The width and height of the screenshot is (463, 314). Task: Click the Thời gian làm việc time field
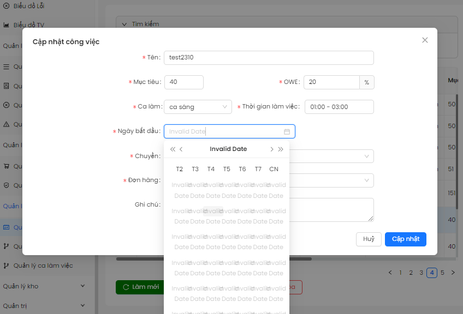pos(339,107)
